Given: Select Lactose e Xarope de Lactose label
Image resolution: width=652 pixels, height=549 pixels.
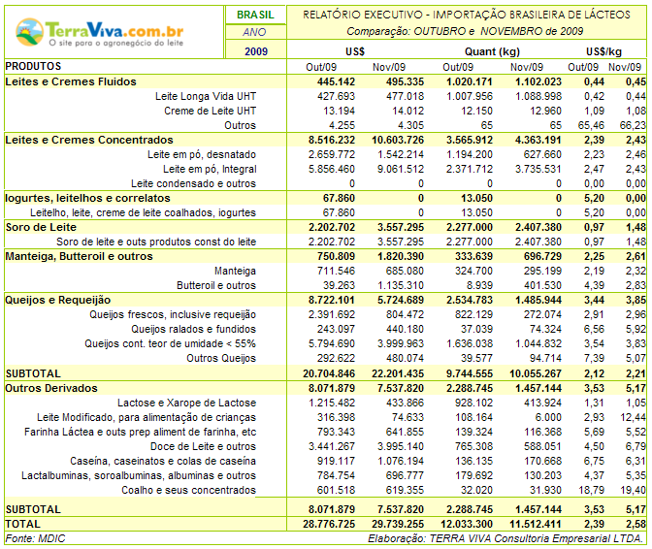Looking at the screenshot, I should coord(186,403).
